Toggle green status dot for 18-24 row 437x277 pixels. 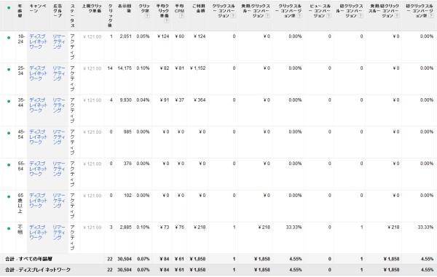pos(9,38)
